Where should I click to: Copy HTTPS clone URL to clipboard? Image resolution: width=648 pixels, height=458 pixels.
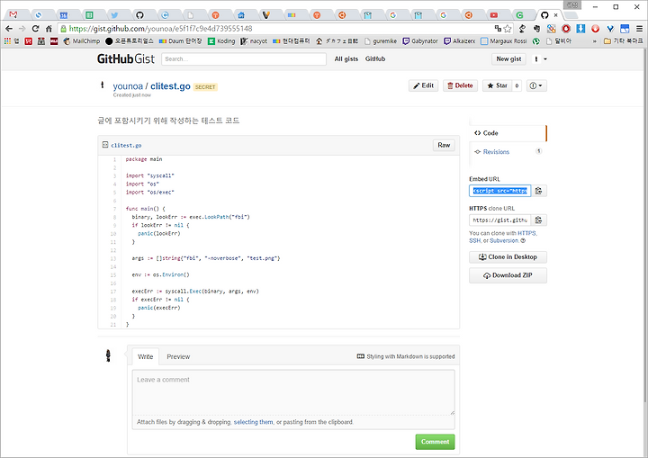pyautogui.click(x=539, y=220)
